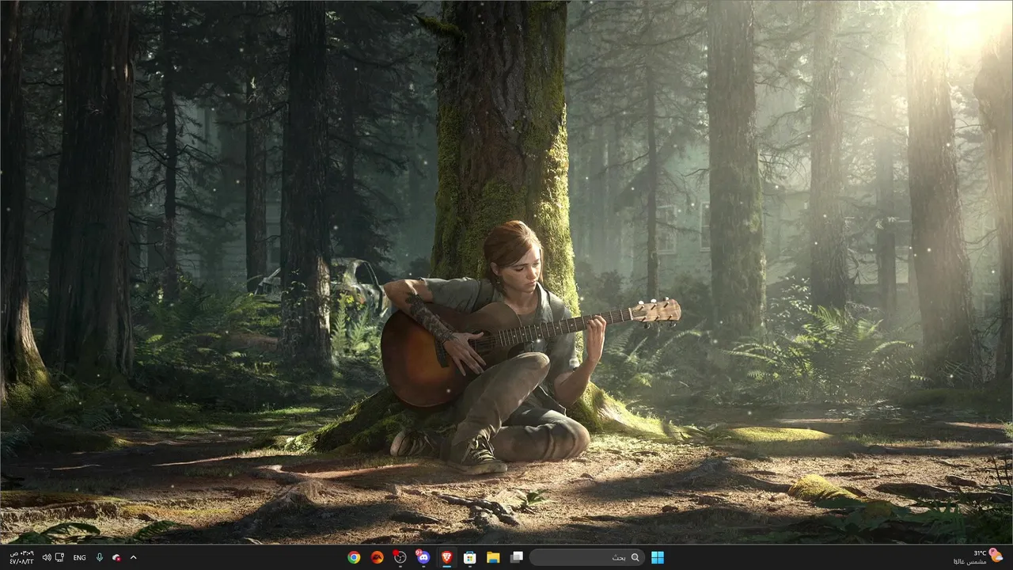Open Task View on the taskbar
1013x570 pixels.
point(516,557)
